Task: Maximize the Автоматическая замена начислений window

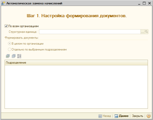Action: [144, 3]
